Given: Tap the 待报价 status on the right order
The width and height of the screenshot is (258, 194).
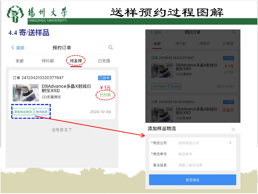Looking at the screenshot, I should pos(228,110).
